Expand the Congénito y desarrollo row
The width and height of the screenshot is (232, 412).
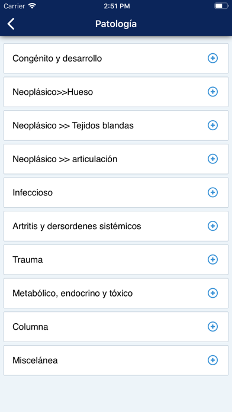[116, 59]
